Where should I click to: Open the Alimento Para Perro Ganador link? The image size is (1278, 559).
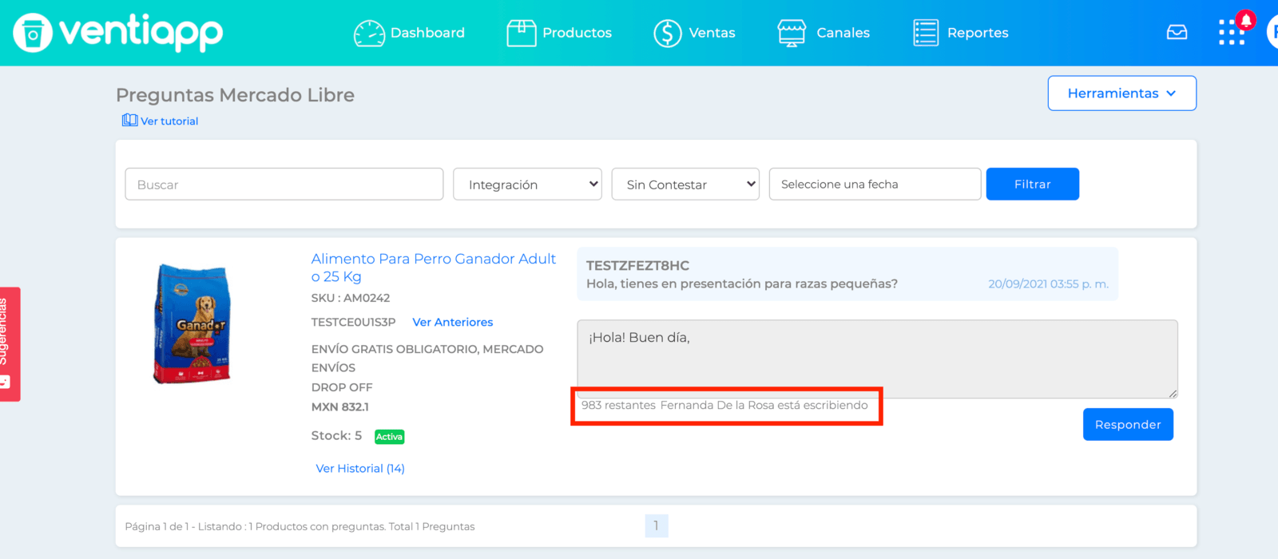point(434,268)
